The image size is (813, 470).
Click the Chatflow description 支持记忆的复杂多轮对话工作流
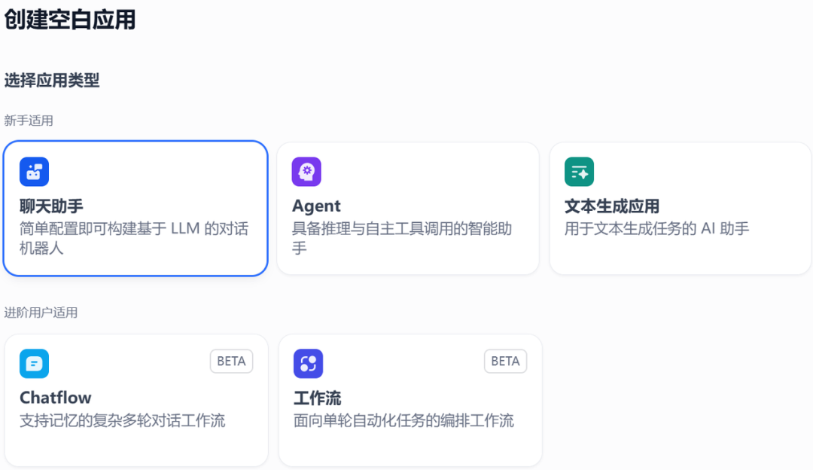tap(122, 420)
